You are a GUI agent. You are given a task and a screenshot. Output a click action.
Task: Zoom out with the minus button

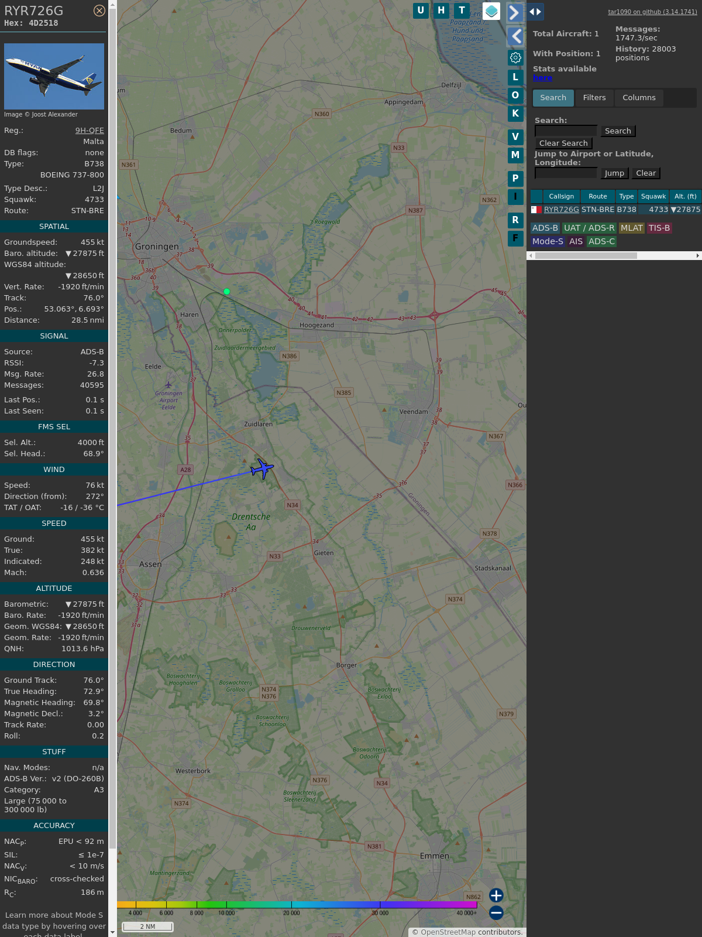pos(496,912)
